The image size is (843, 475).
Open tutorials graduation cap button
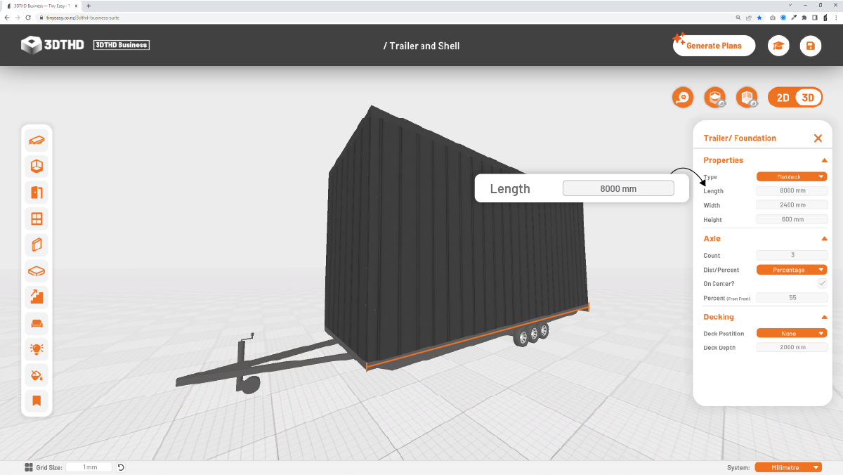[x=778, y=46]
